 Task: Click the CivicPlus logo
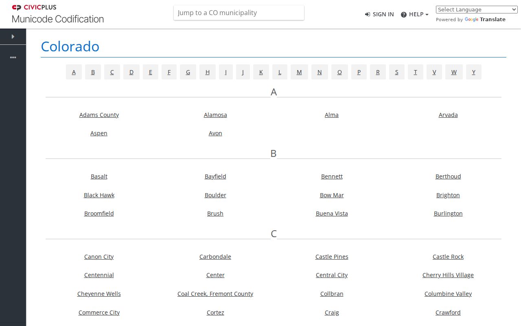[34, 7]
